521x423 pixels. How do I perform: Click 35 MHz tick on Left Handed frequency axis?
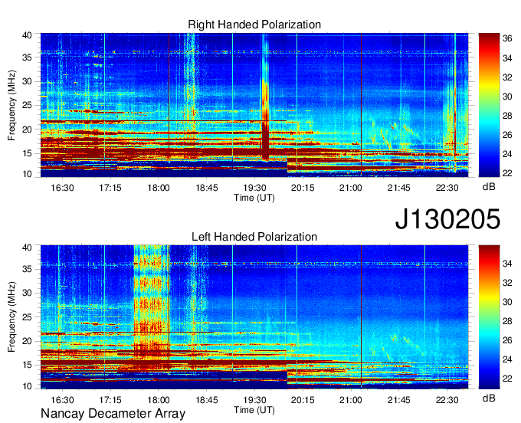[27, 269]
